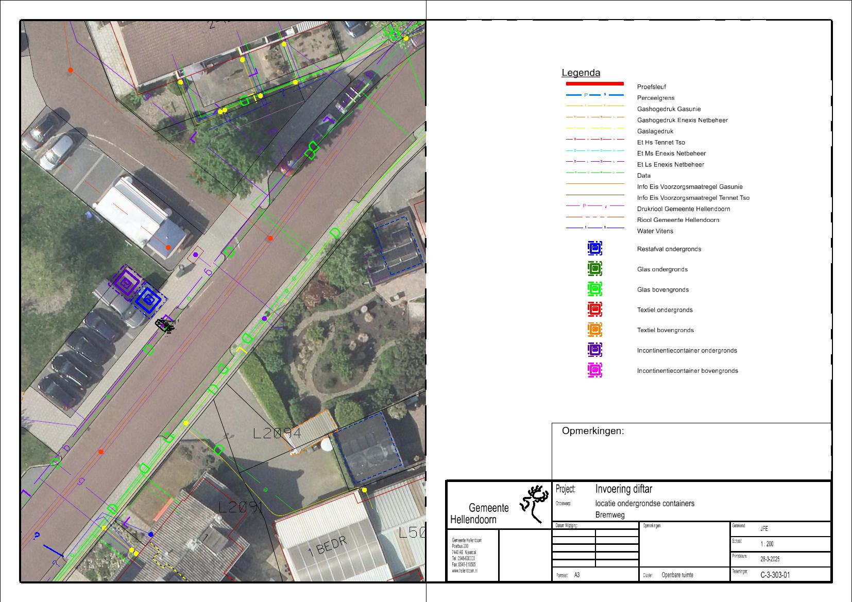This screenshot has height=602, width=852.
Task: Select the Textiel bovengronds legend icon
Action: pyautogui.click(x=595, y=330)
